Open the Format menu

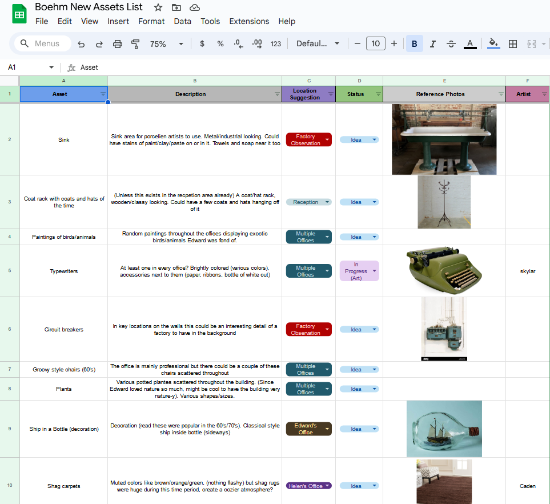click(151, 21)
